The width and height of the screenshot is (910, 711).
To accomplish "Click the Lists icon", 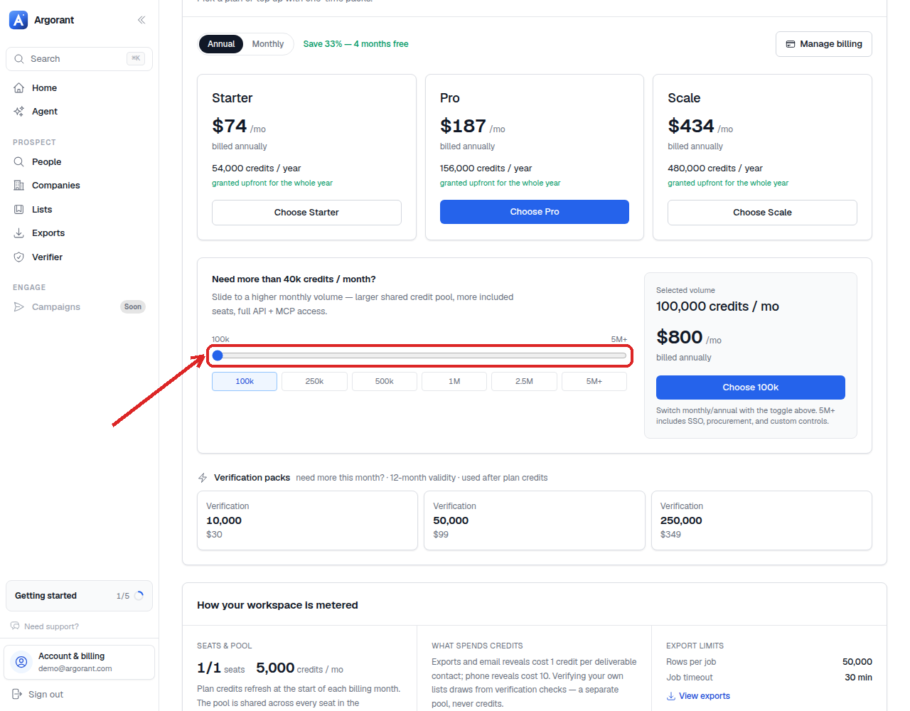I will 19,210.
